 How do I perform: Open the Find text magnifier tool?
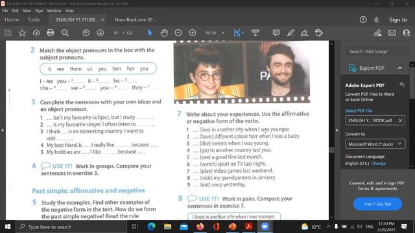point(65,33)
